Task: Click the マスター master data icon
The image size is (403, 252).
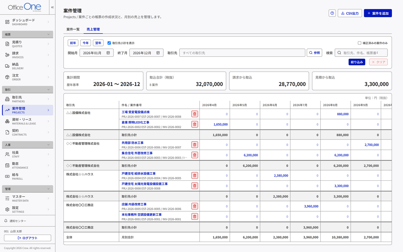Action: click(x=7, y=198)
